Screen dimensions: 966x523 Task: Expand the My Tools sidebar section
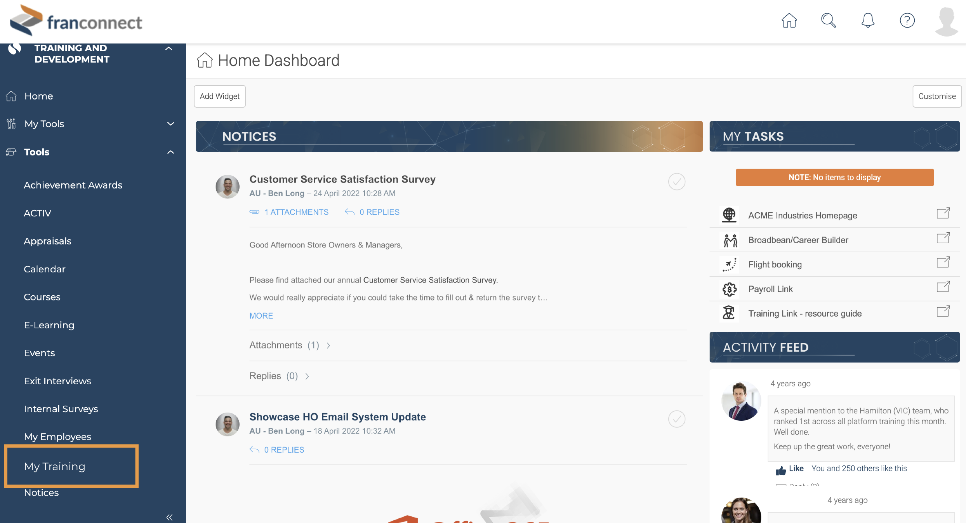[170, 124]
